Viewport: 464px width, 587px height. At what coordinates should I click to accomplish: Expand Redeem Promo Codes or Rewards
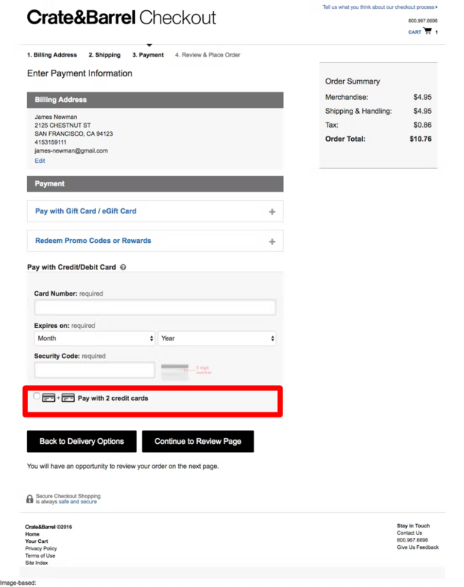coord(93,241)
